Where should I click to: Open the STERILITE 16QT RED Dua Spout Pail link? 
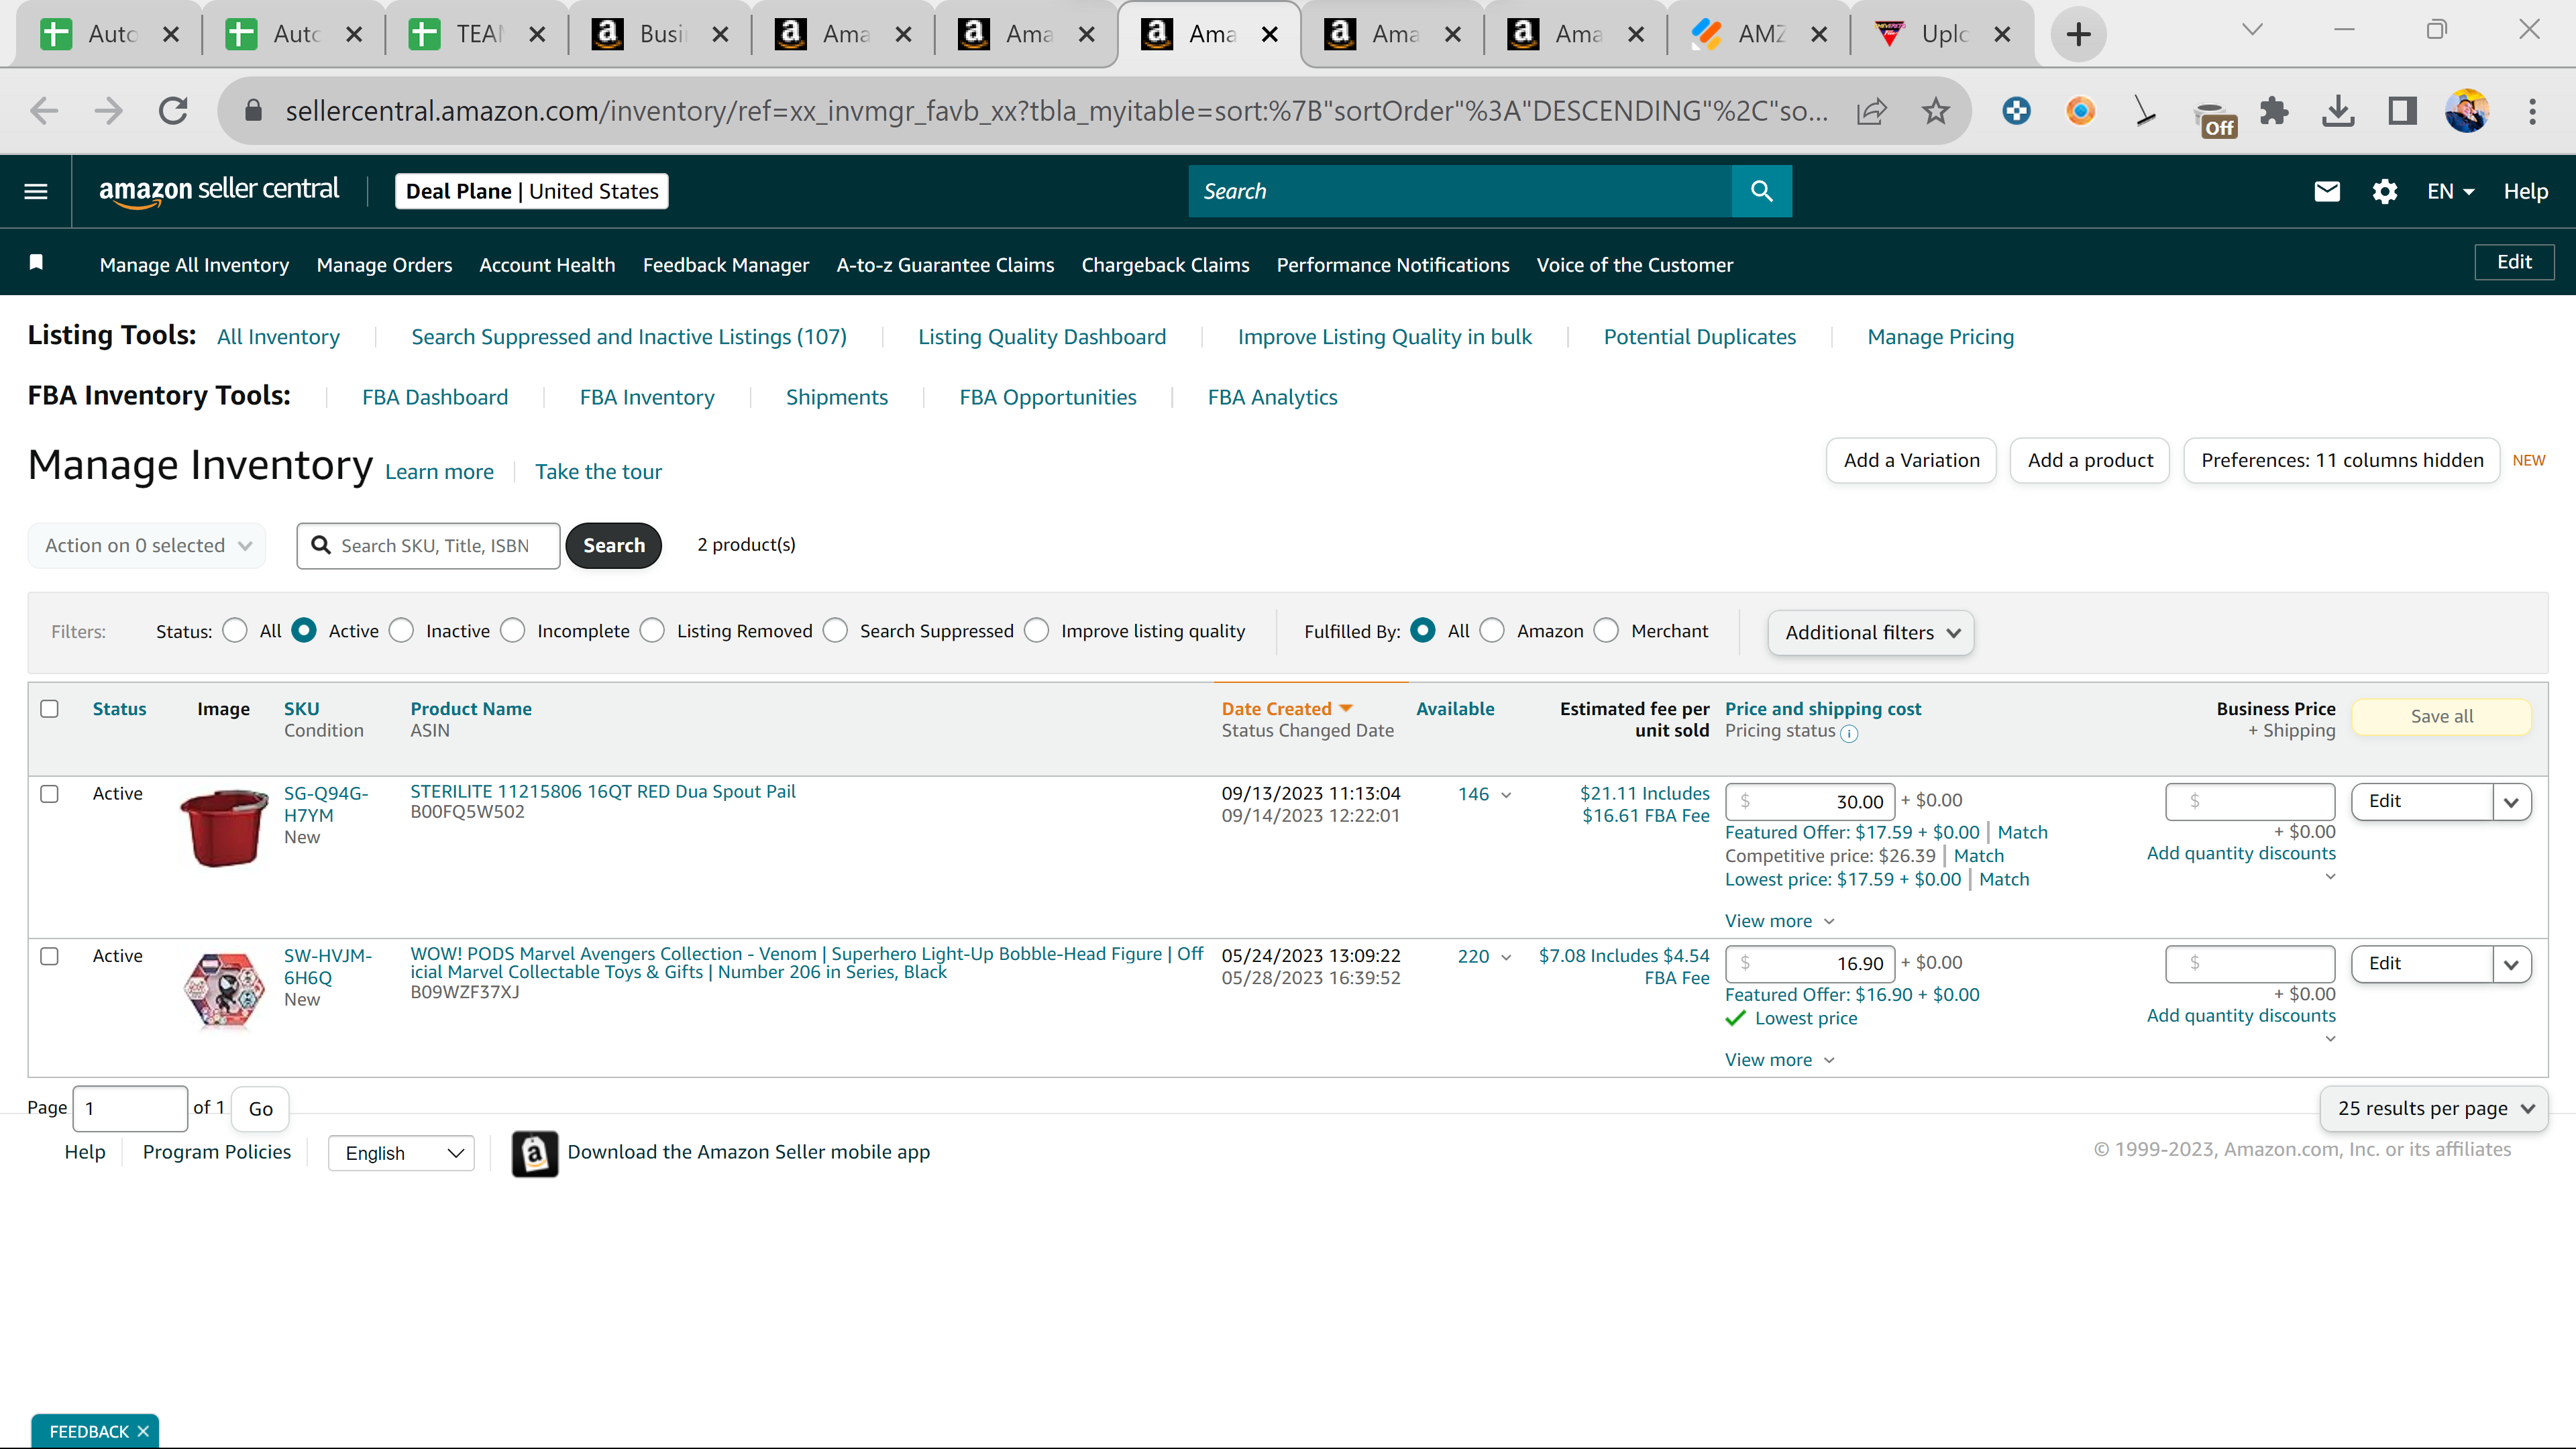tap(603, 792)
